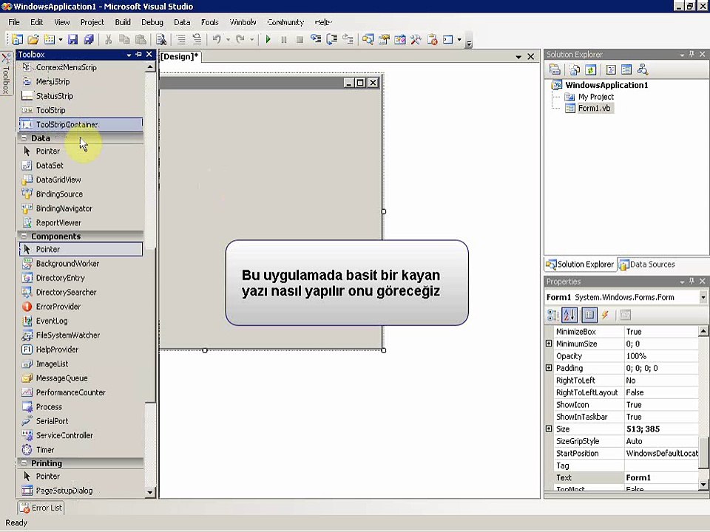Click the Properties grid scroll up arrow

click(703, 331)
